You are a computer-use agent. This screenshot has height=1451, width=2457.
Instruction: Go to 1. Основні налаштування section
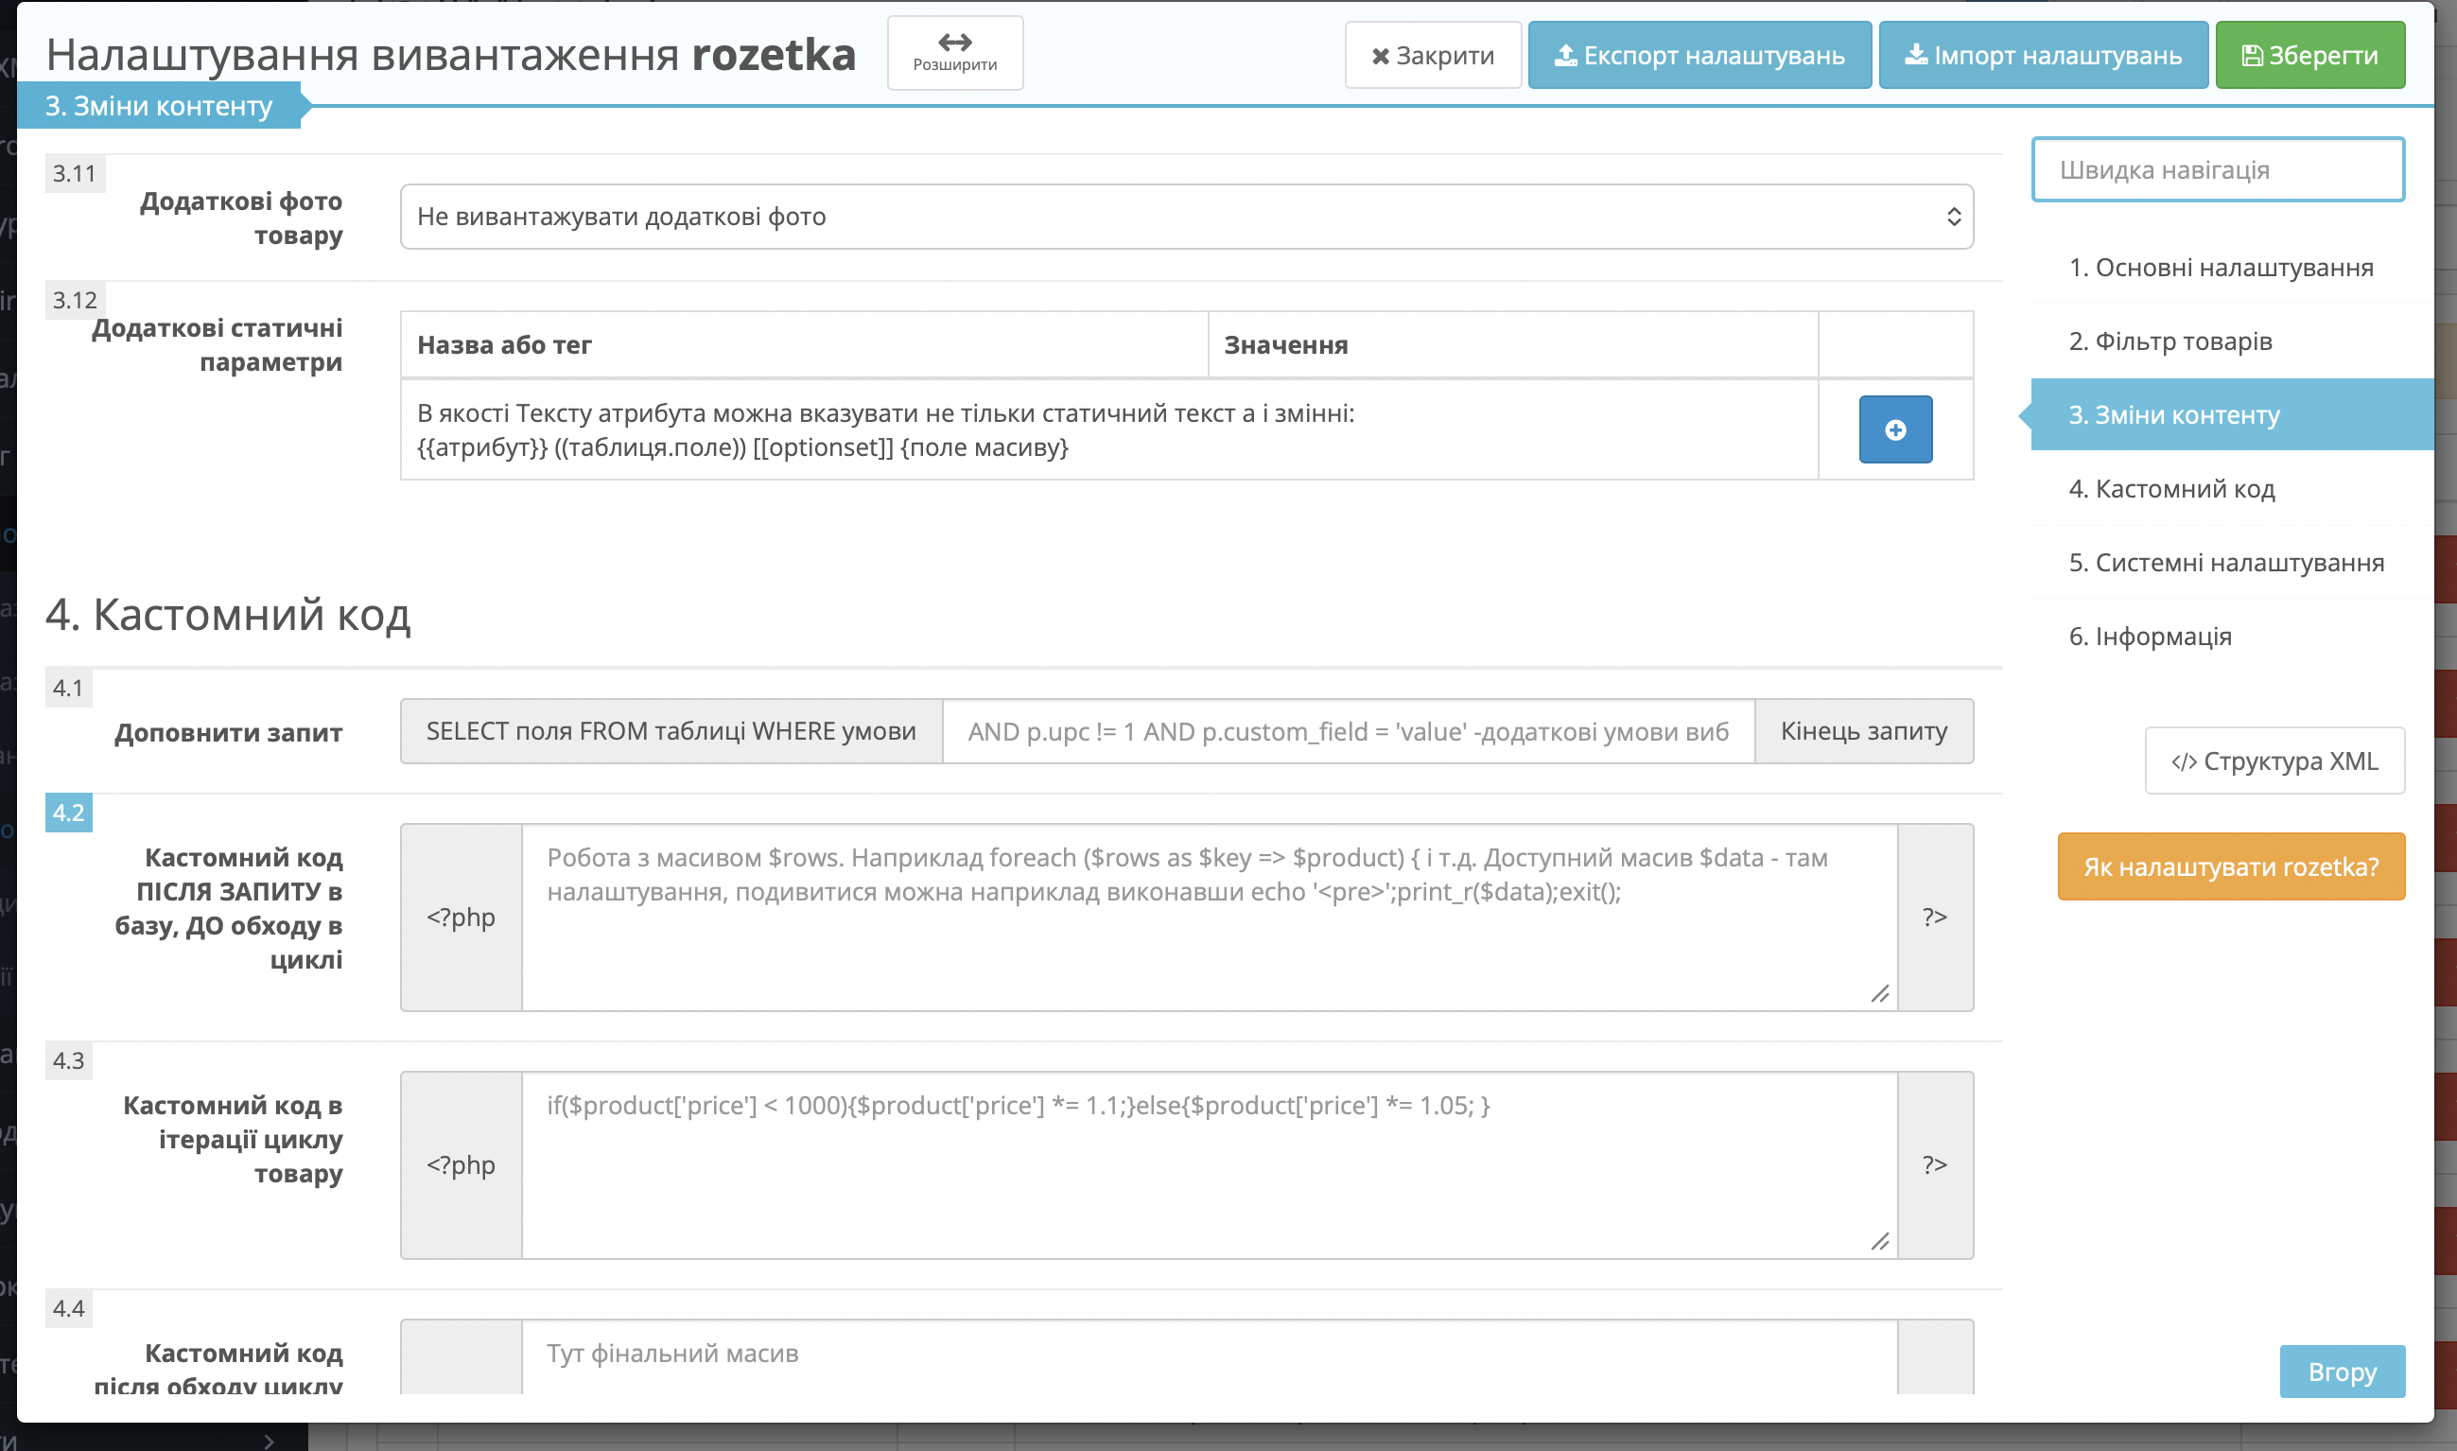click(x=2221, y=267)
